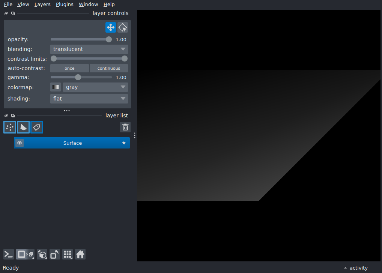Viewport: 382px width, 273px height.
Task: Change order of visible axes
Action: pos(42,255)
